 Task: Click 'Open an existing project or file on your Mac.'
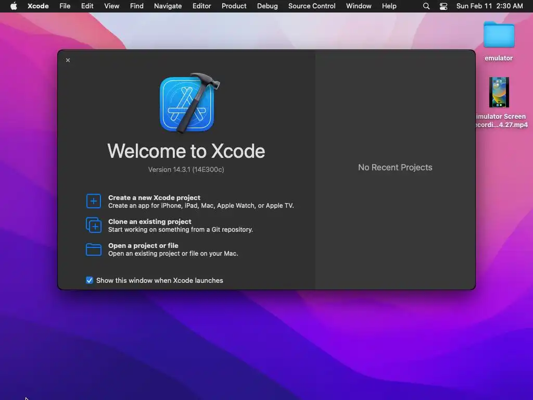pos(173,254)
